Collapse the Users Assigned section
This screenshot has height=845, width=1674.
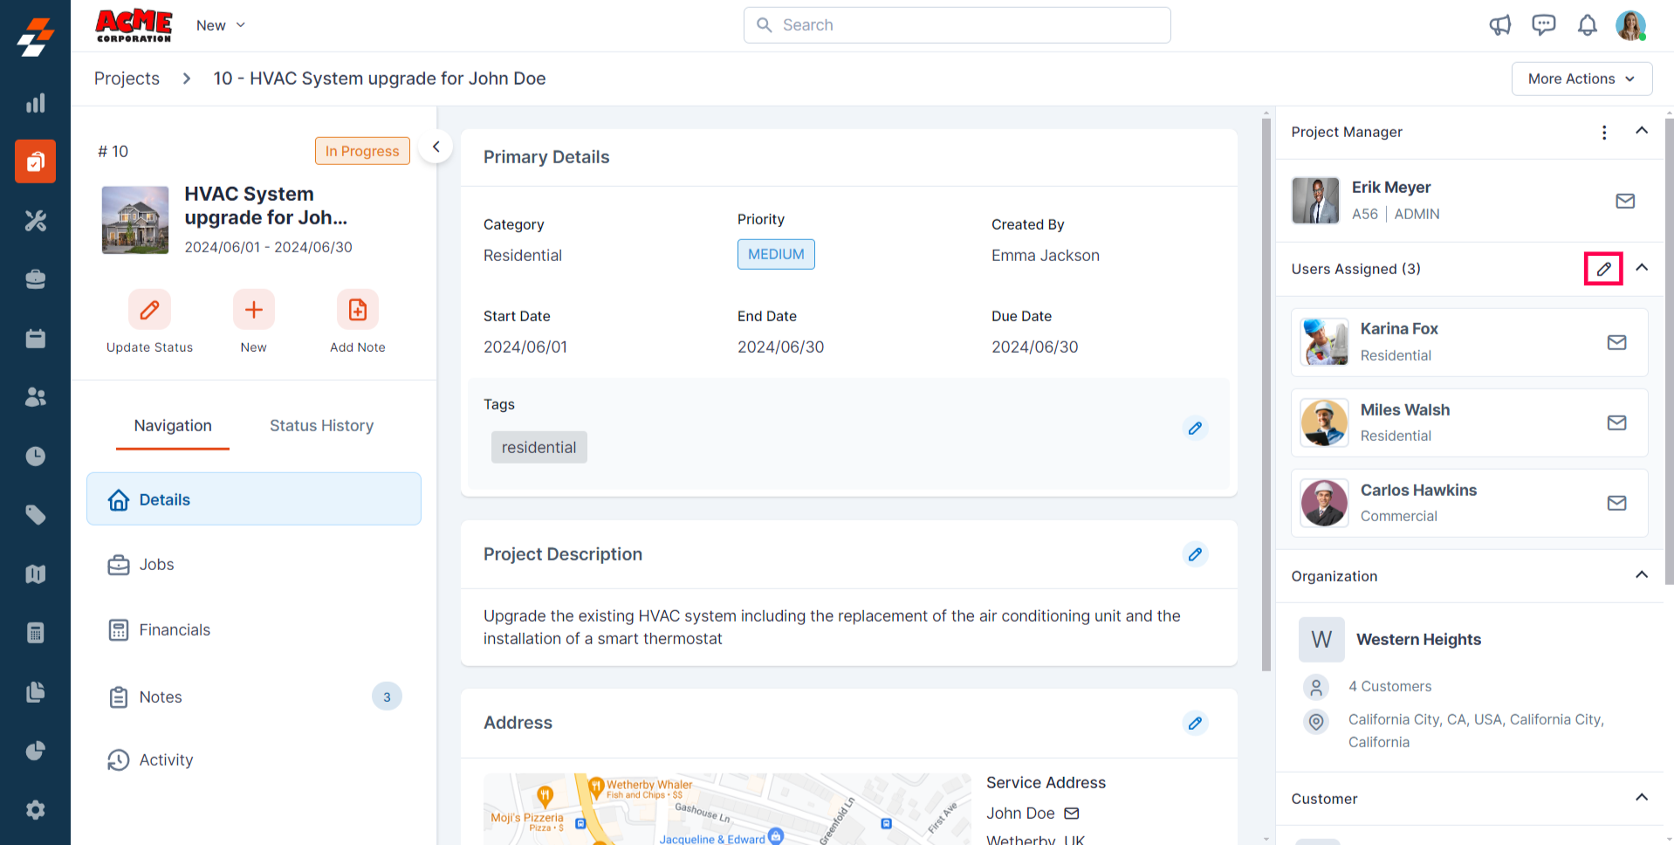[1642, 268]
